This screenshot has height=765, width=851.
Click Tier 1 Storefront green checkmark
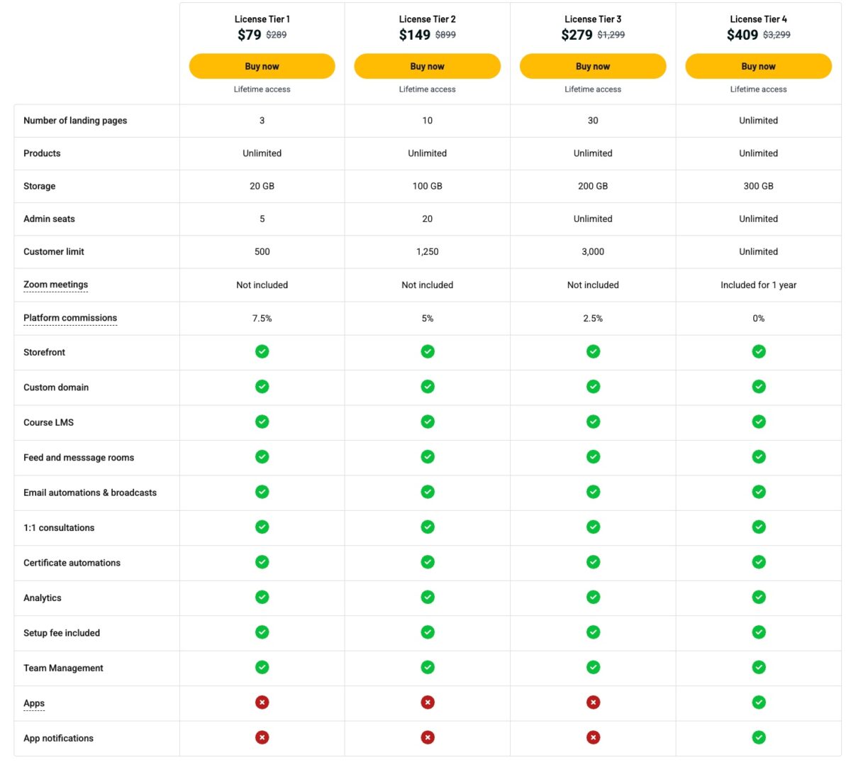pos(262,351)
